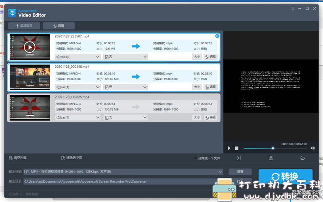Click gray conversion arrow for 20201128_110625.mp4

[x=136, y=107]
